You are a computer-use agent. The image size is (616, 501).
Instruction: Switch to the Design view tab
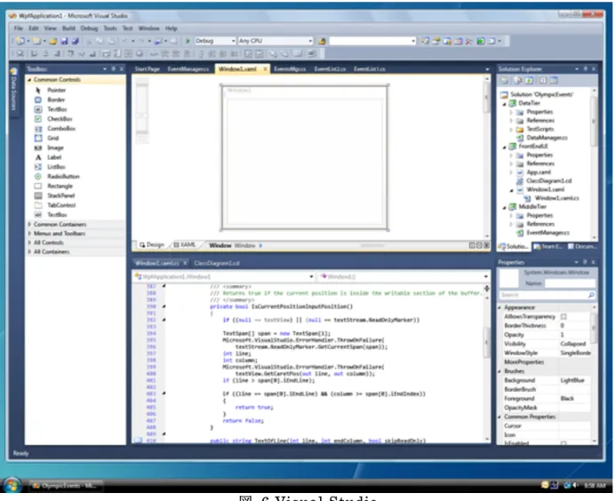click(x=152, y=245)
